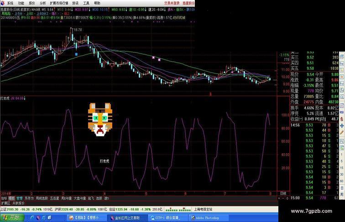345x222 pixels.
Task: Select the 另存为 tab
Action: coord(29,198)
